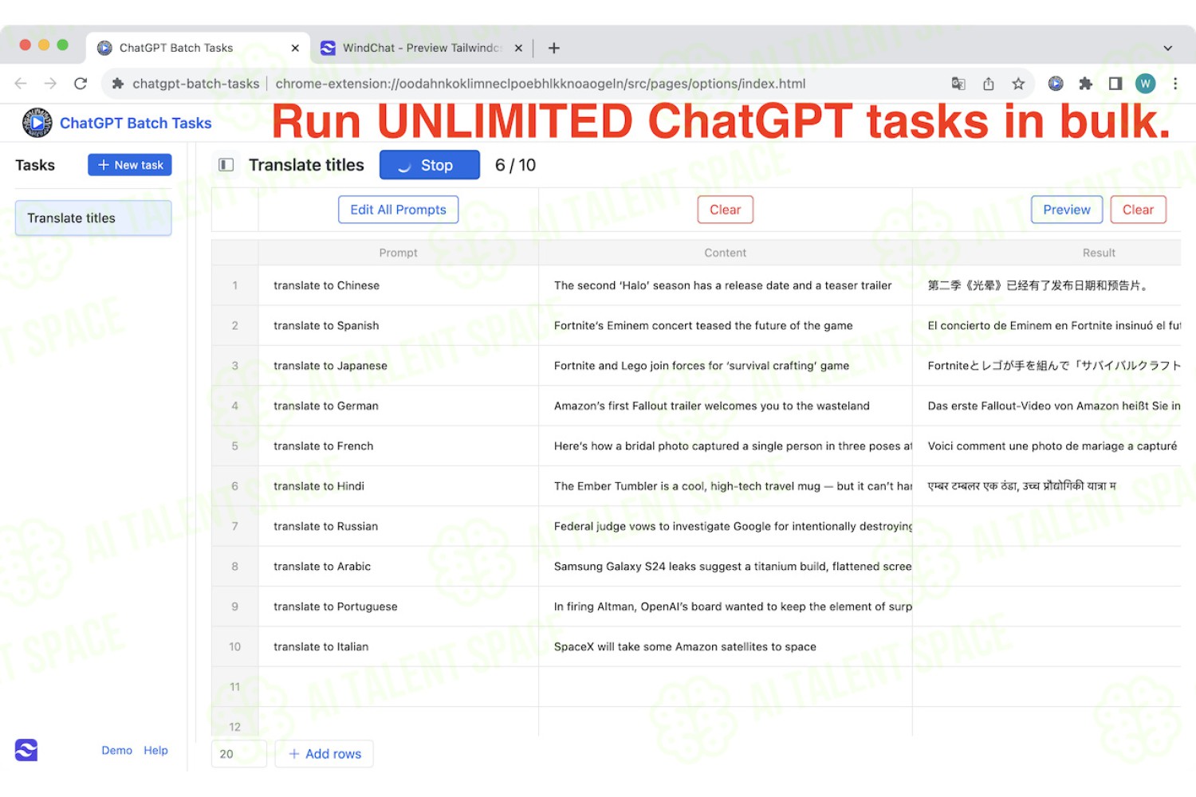The height and width of the screenshot is (797, 1196).
Task: Click the Samsung Galaxy S24 leaks content cell
Action: 726,567
